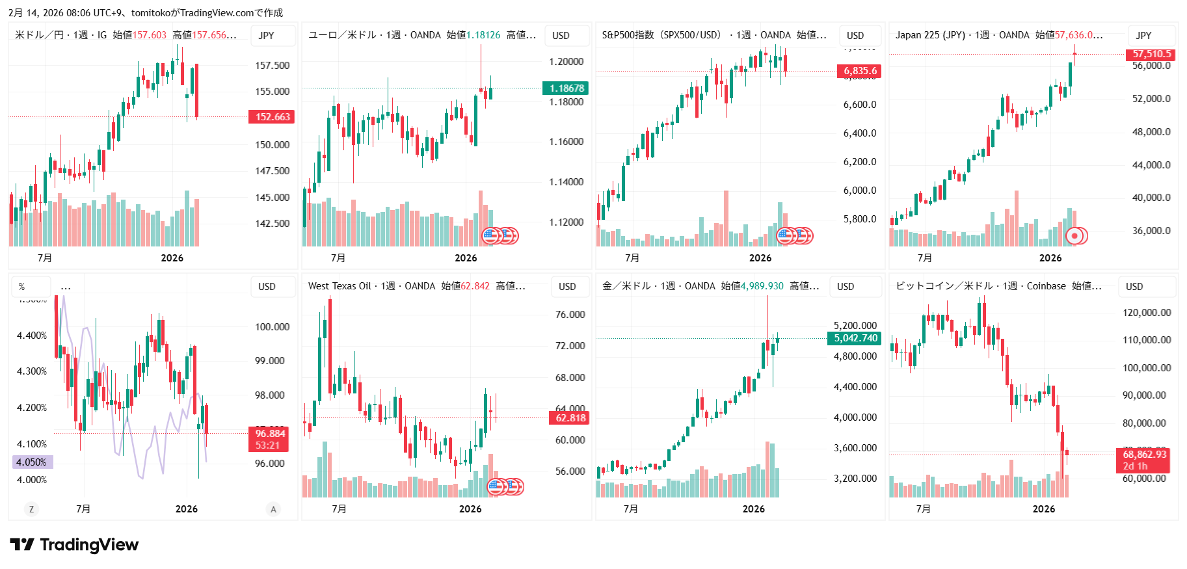The image size is (1187, 569).
Task: Click the Z timezone button on the yield chart
Action: point(31,509)
